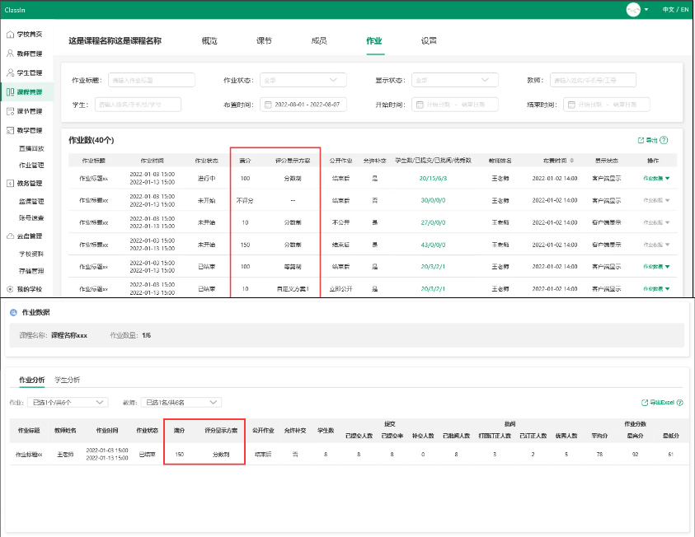Screen dimensions: 695x537
Task: Click the 等第制 cell
Action: pyautogui.click(x=293, y=267)
